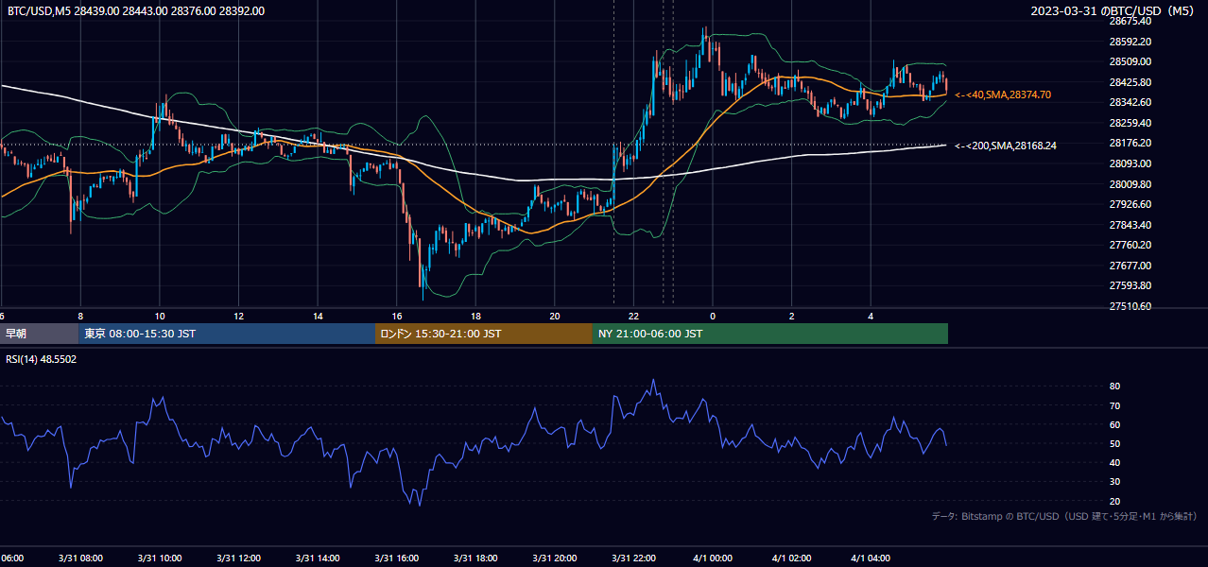
Task: Click the bottom date label 3/31 22:00
Action: click(x=634, y=558)
